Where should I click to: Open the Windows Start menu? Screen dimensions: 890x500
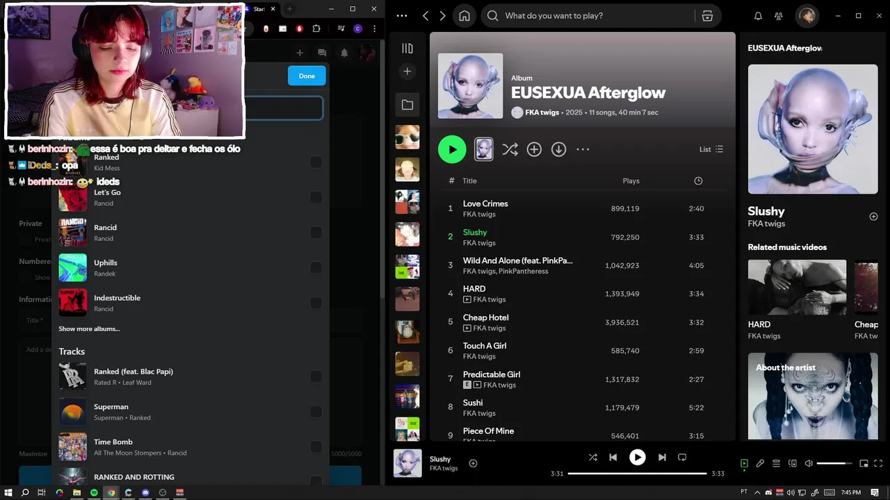click(x=8, y=492)
